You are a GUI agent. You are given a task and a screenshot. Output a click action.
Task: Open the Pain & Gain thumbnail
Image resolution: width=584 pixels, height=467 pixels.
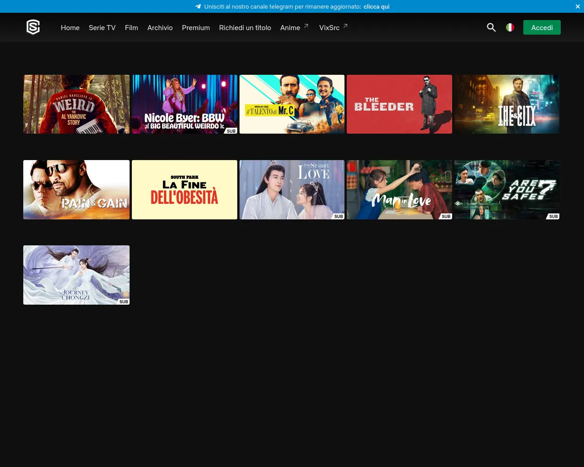[x=76, y=189]
